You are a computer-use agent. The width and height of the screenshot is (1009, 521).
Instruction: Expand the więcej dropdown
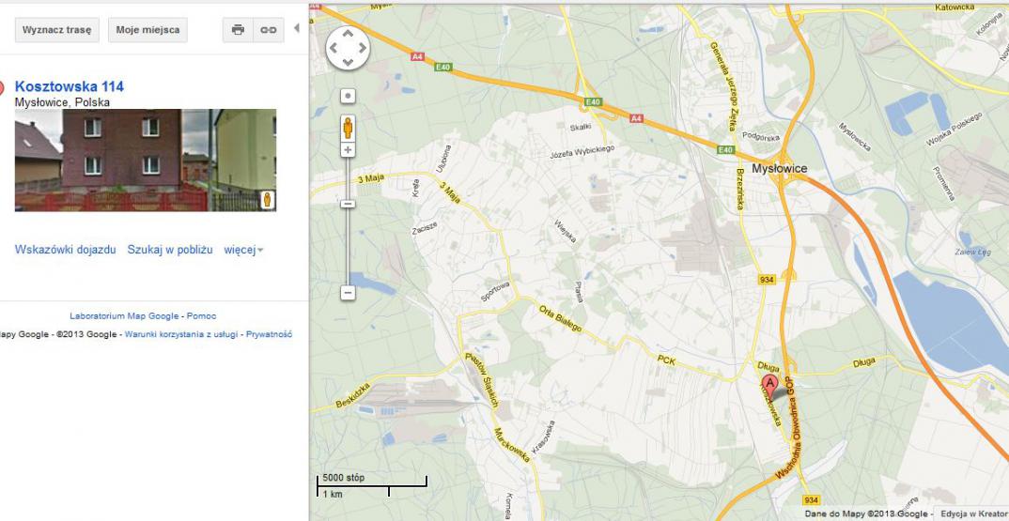tap(243, 250)
